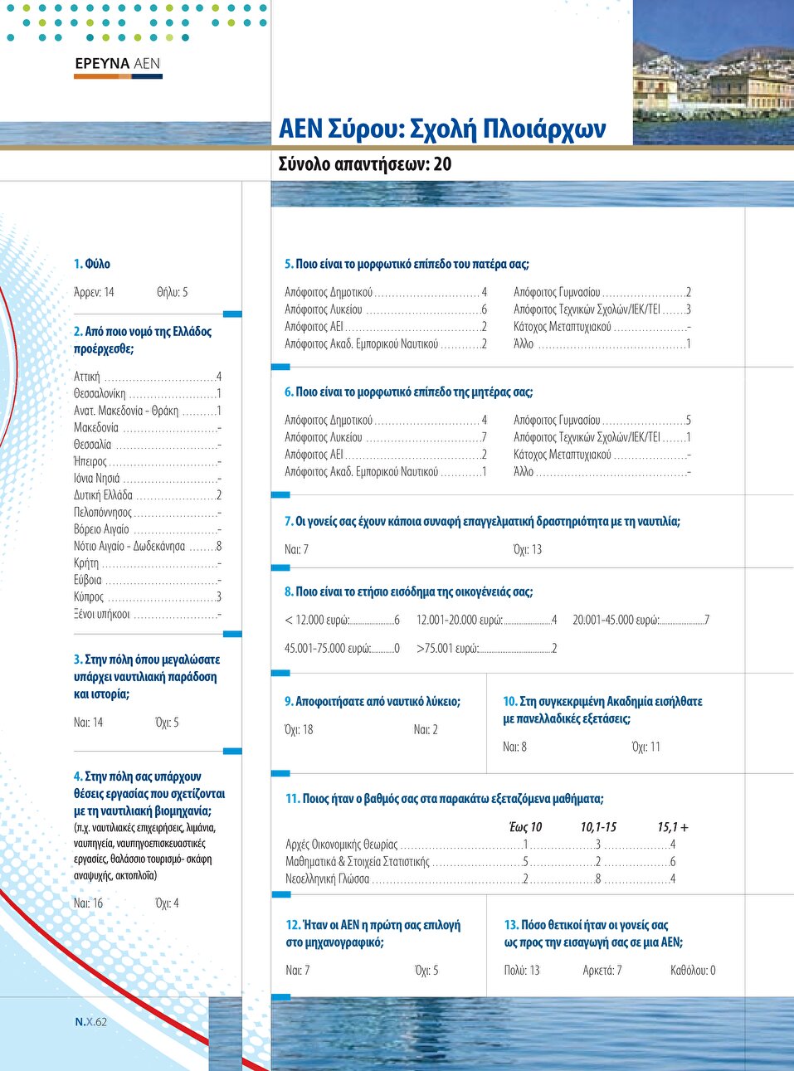This screenshot has width=794, height=1071.
Task: Click Απόφοιτος Λυκείου row with value 6
Action: [386, 309]
